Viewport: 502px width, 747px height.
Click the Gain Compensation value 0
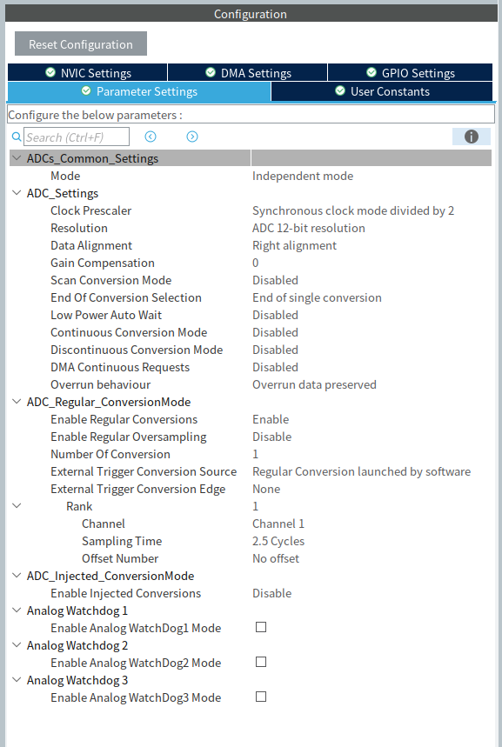tap(256, 263)
